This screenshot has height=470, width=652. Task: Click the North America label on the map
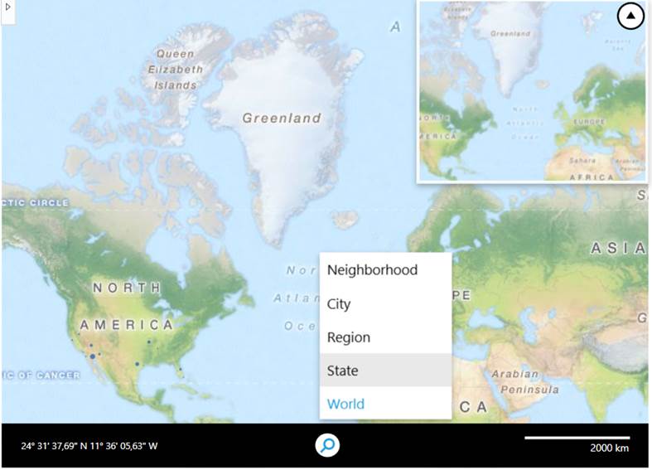point(127,306)
